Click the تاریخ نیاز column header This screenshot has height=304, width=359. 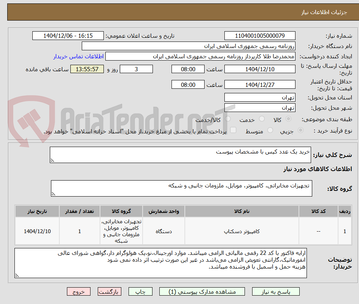(37, 211)
